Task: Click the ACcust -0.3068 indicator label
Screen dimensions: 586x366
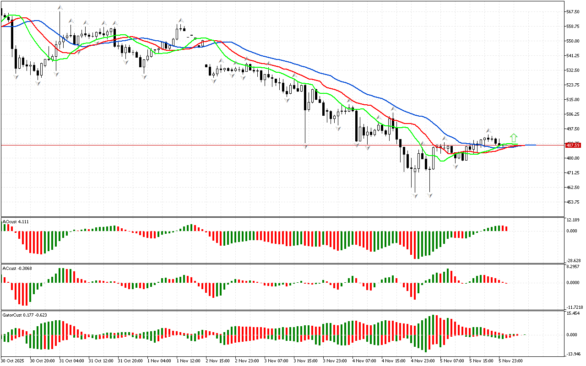Action: coord(17,268)
